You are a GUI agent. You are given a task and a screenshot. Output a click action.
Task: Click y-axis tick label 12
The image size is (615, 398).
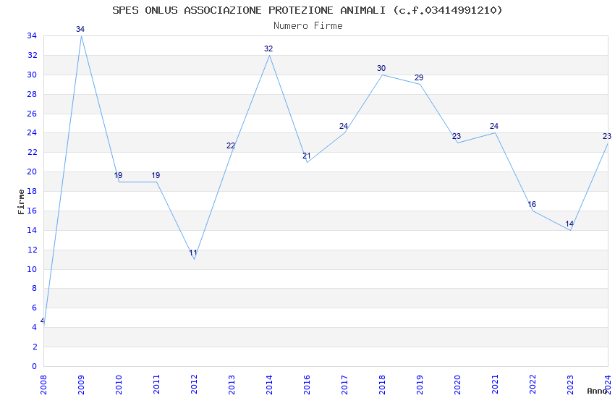tap(32, 250)
